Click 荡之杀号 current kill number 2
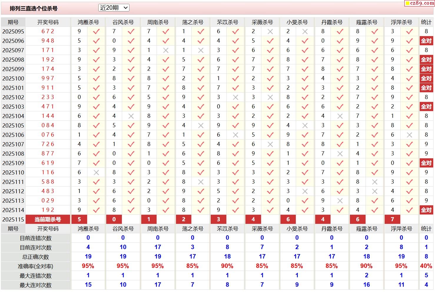Viewport: 435px width, 292px height. tap(184, 219)
